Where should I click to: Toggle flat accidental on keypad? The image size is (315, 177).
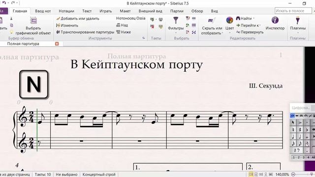307,130
